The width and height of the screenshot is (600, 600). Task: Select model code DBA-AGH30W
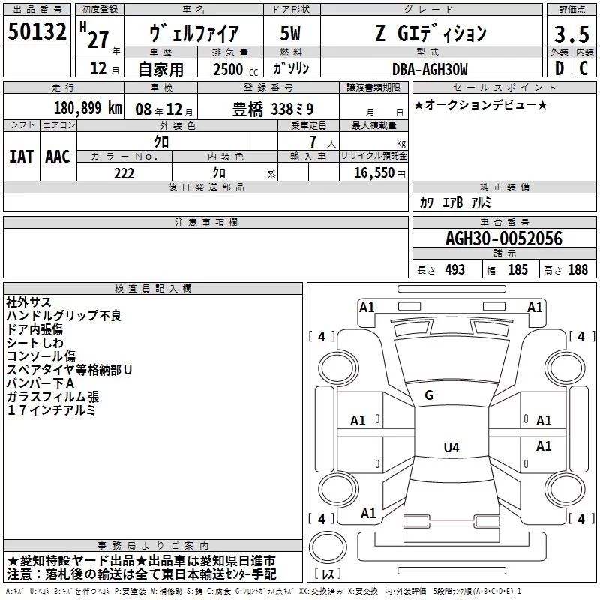point(430,69)
